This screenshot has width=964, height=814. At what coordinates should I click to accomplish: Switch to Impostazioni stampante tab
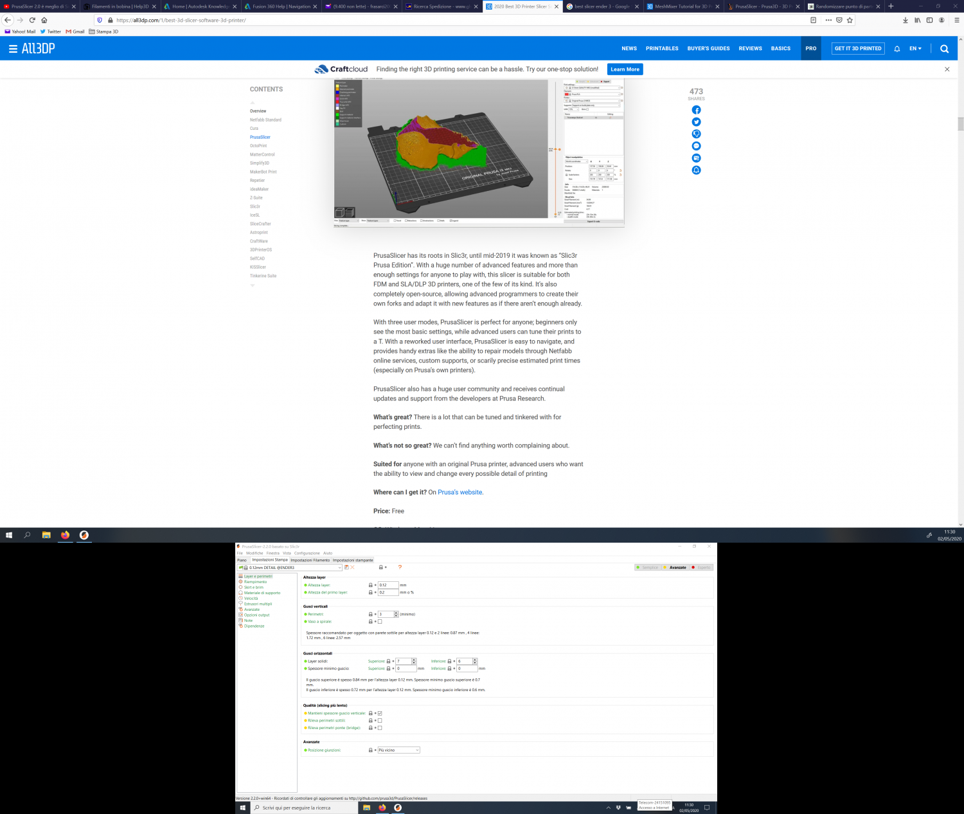[x=353, y=560]
